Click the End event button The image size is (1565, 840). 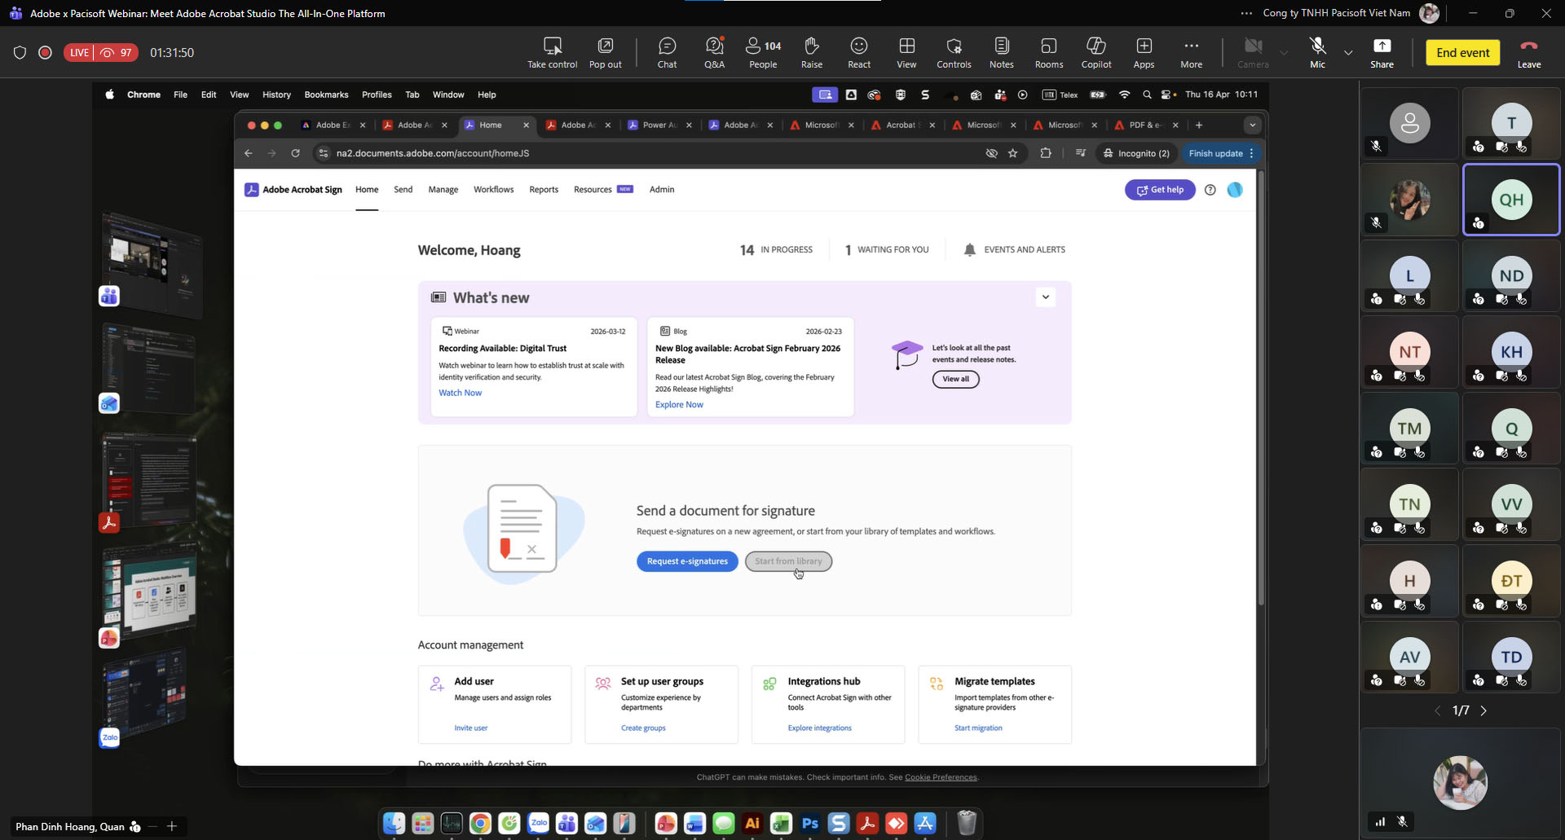point(1462,52)
